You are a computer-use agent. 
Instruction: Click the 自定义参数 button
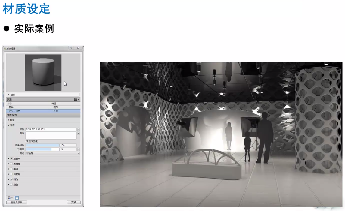pyautogui.click(x=17, y=203)
